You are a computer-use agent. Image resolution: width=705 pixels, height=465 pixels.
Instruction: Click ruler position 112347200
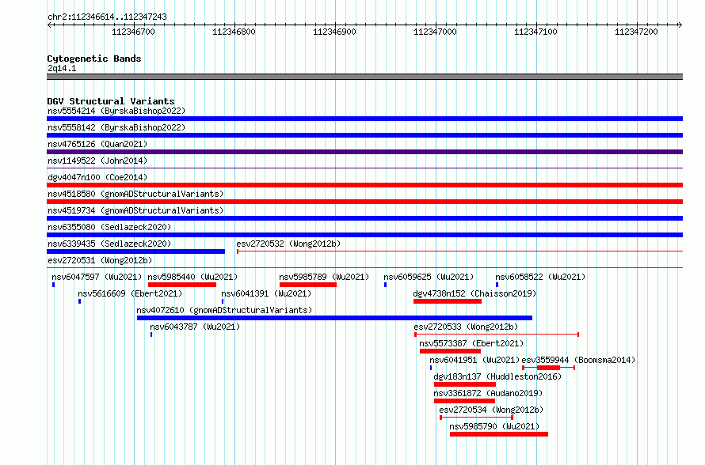(x=636, y=32)
